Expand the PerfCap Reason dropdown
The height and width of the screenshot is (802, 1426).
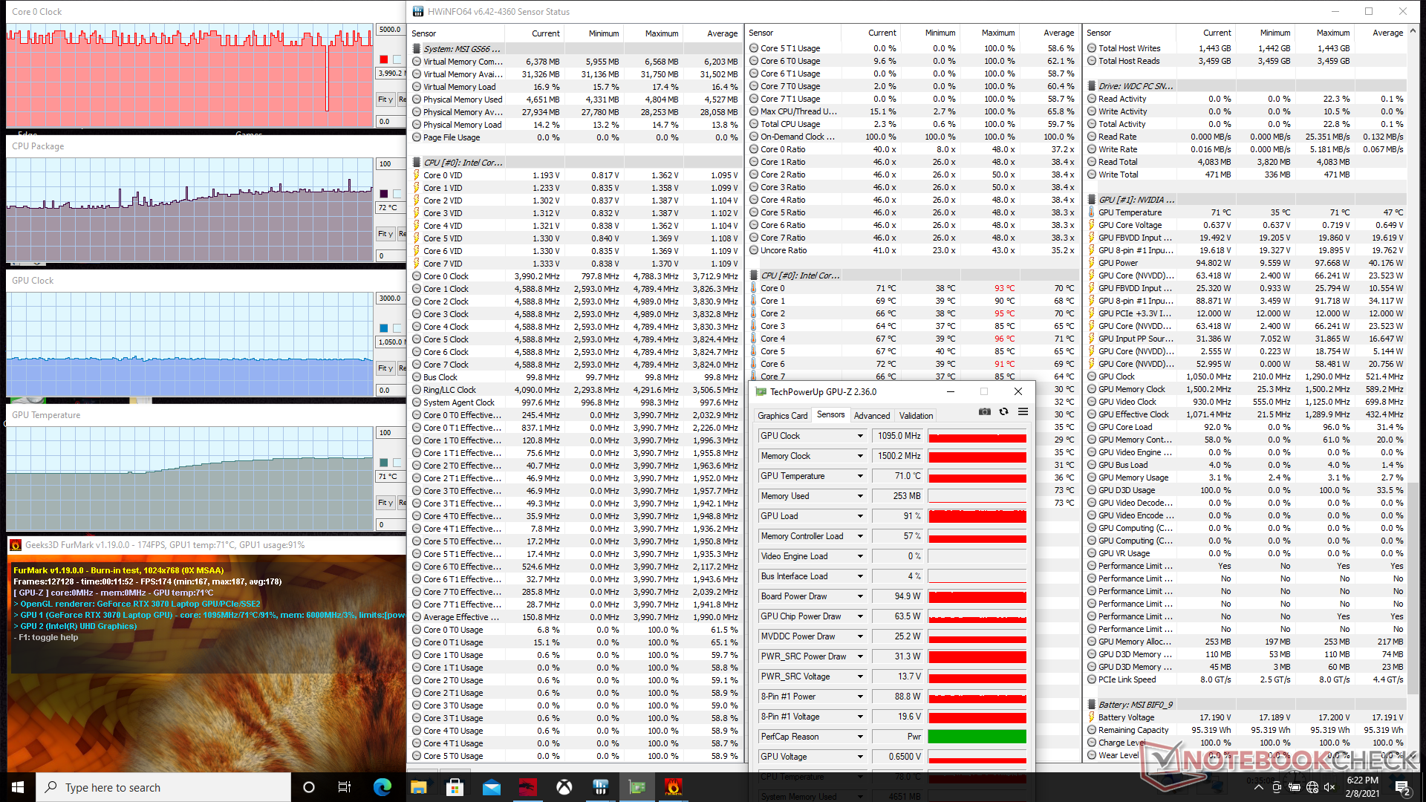(860, 737)
